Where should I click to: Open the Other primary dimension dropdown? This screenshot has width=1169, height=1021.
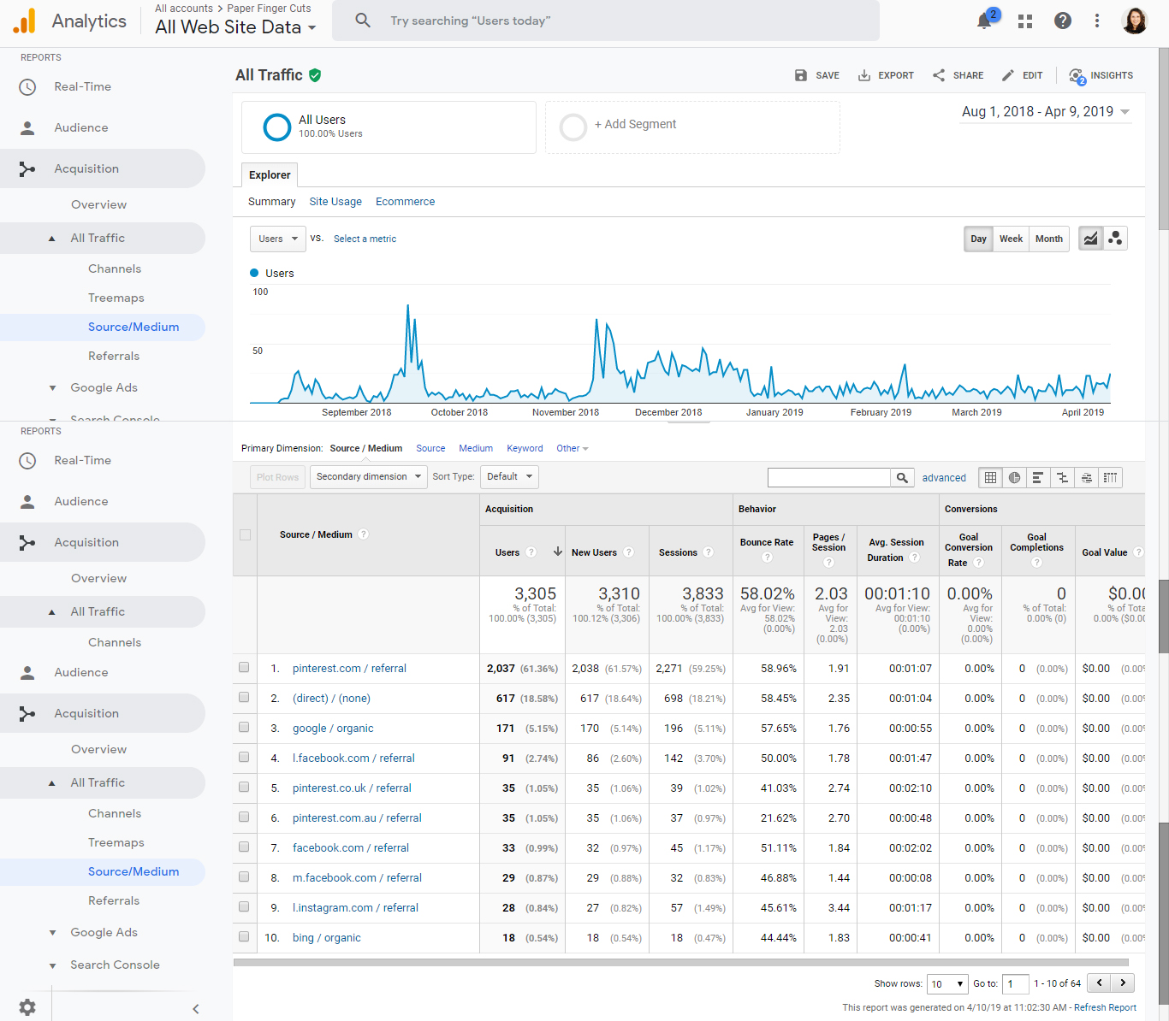573,448
